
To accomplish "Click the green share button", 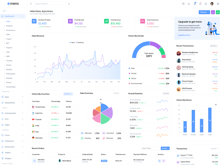I will tap(218, 12).
